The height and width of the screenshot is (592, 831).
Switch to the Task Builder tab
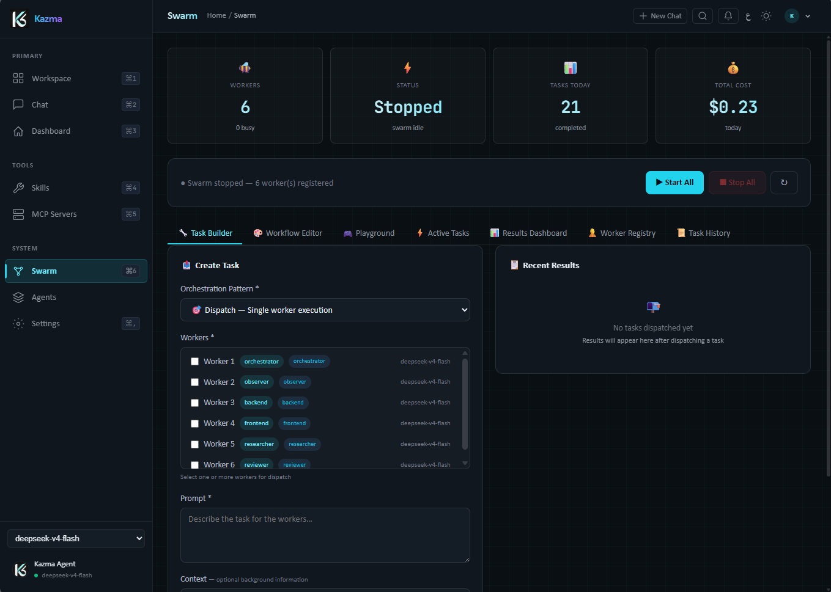coord(205,233)
